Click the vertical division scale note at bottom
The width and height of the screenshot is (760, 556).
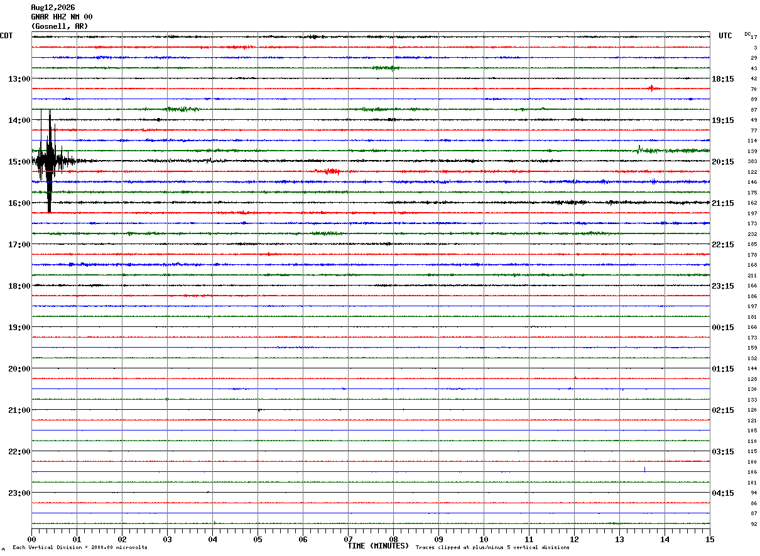pyautogui.click(x=80, y=547)
